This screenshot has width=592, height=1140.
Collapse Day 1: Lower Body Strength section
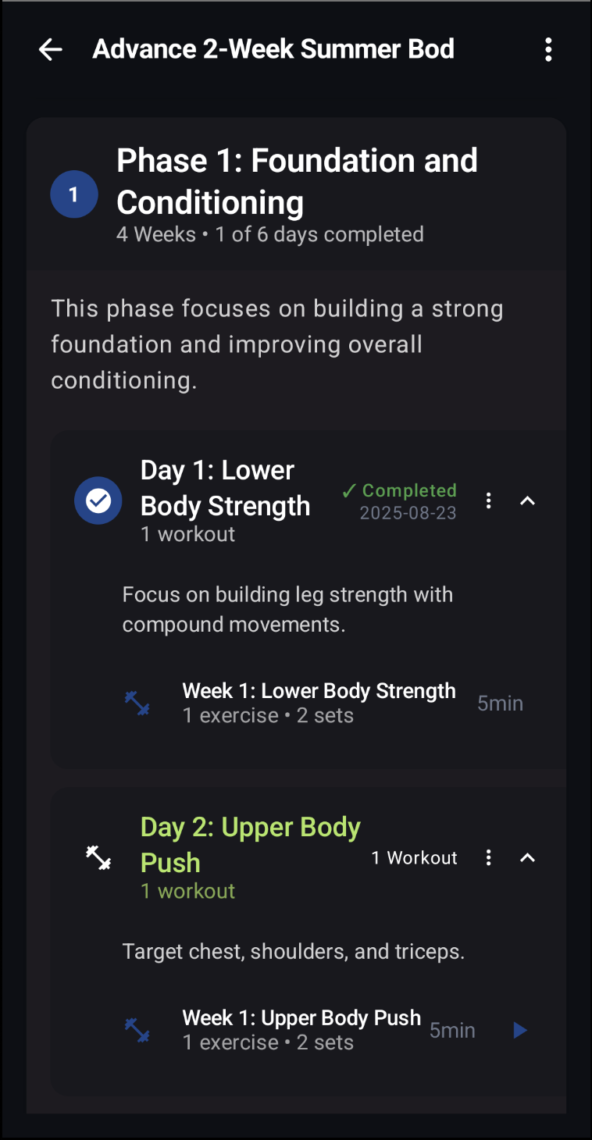pyautogui.click(x=528, y=501)
